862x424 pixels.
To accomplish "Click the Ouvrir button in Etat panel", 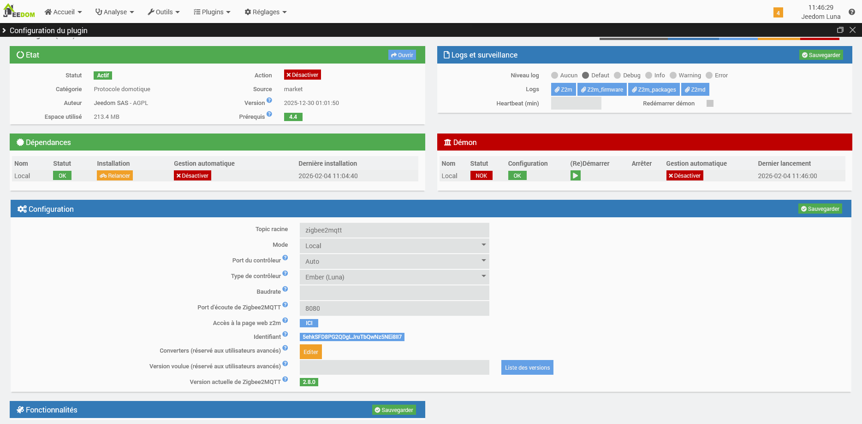I will [x=402, y=55].
